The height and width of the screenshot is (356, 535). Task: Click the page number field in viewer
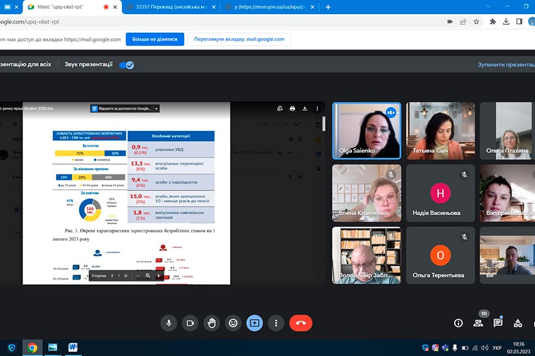point(112,275)
